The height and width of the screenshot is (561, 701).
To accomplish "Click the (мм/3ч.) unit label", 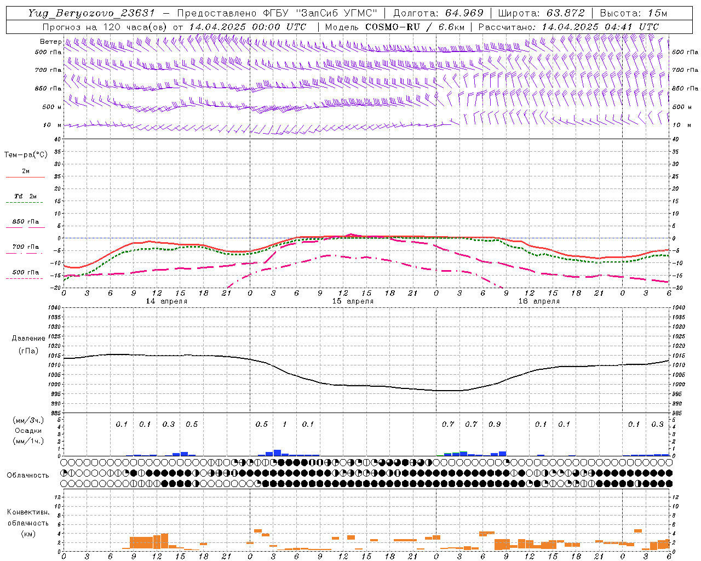I will [28, 420].
